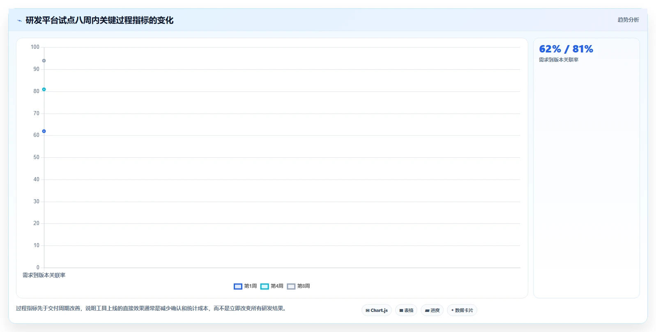
Task: Click the y-axis tick label 100
Action: pos(35,47)
